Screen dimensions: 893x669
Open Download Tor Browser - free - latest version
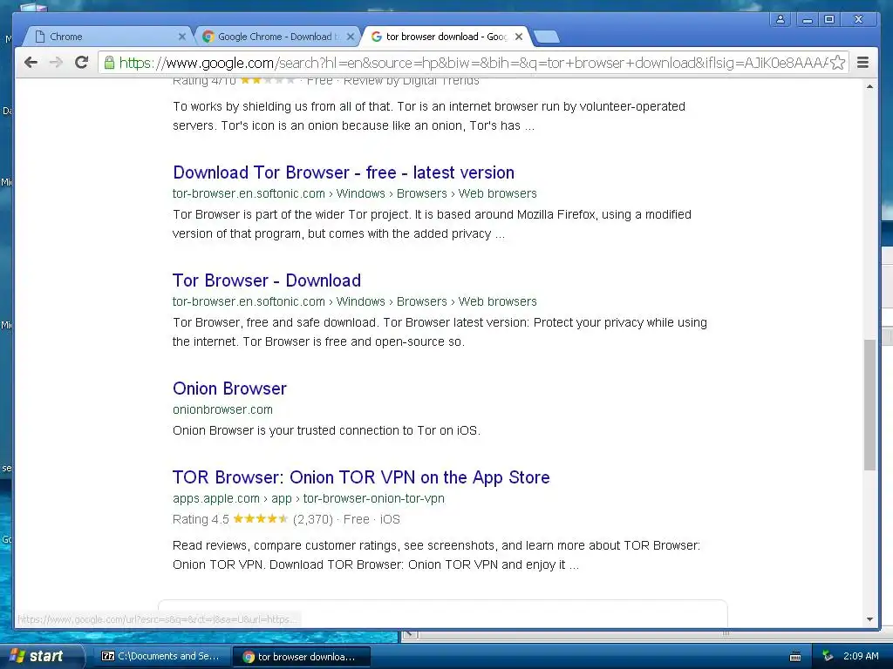[344, 172]
